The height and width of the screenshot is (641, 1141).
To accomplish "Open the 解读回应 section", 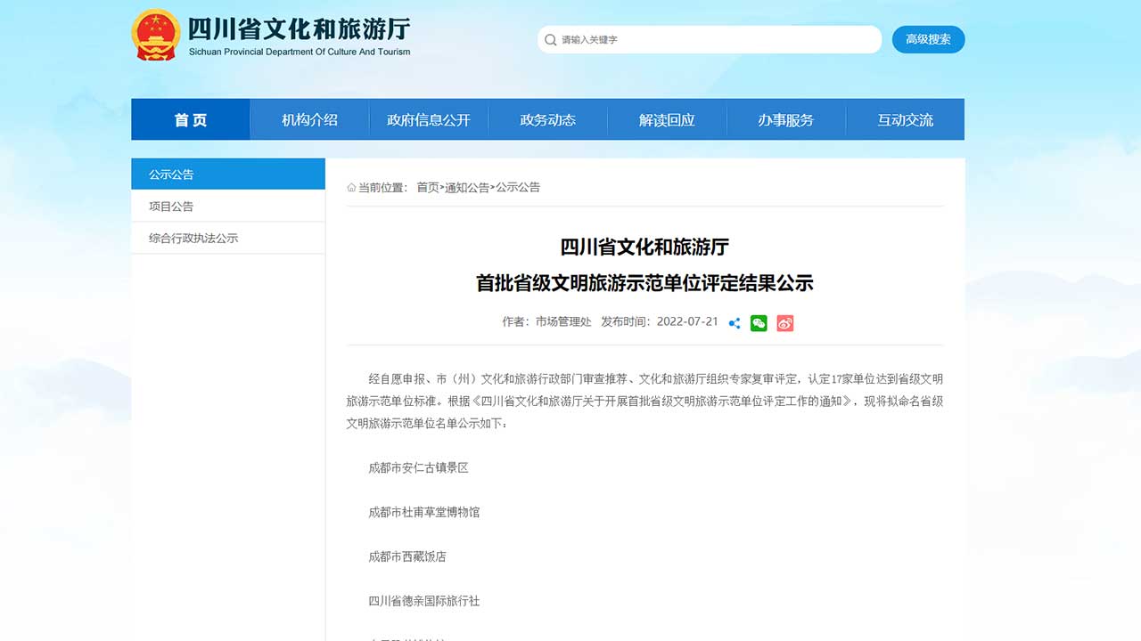I will tap(668, 118).
